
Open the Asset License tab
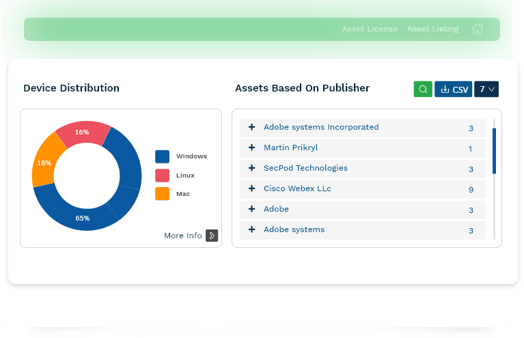pos(370,29)
